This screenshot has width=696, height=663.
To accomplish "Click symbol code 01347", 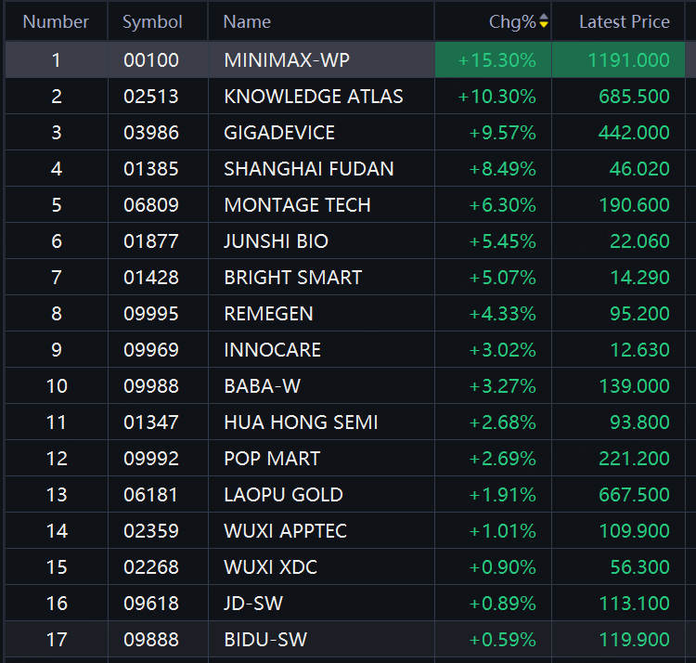I will 151,422.
